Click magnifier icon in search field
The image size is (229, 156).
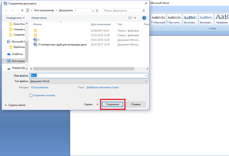point(143,10)
